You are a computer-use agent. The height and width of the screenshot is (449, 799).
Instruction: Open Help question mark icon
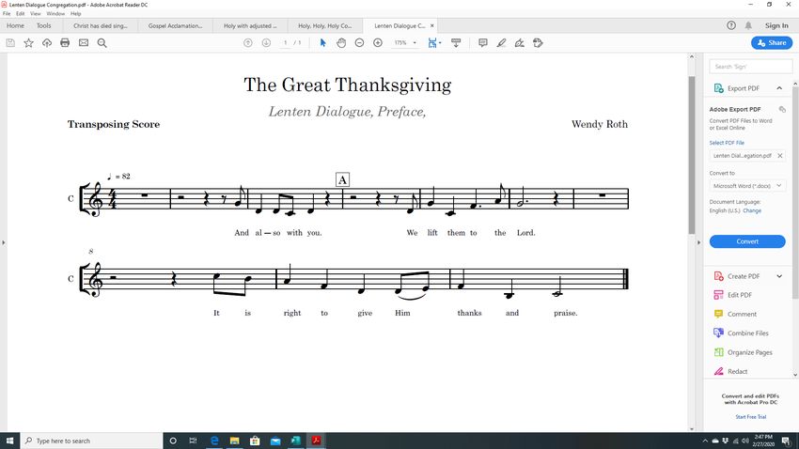[x=731, y=25]
